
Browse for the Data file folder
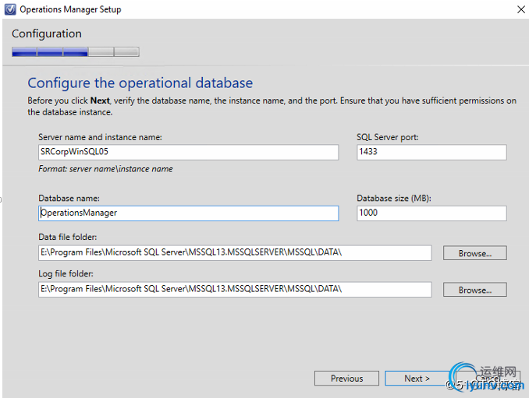pyautogui.click(x=474, y=253)
